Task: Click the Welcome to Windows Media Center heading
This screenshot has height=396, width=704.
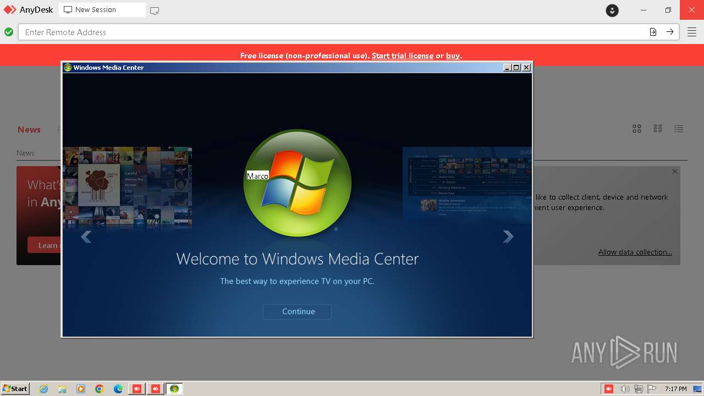Action: tap(298, 259)
